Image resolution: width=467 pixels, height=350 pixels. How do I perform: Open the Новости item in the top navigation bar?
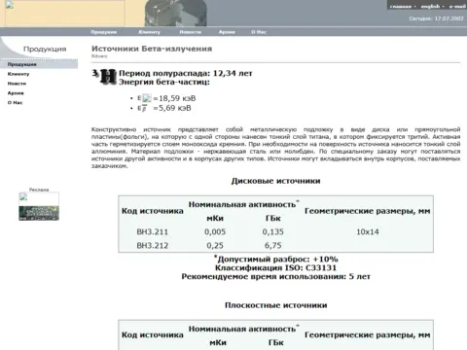pos(191,32)
